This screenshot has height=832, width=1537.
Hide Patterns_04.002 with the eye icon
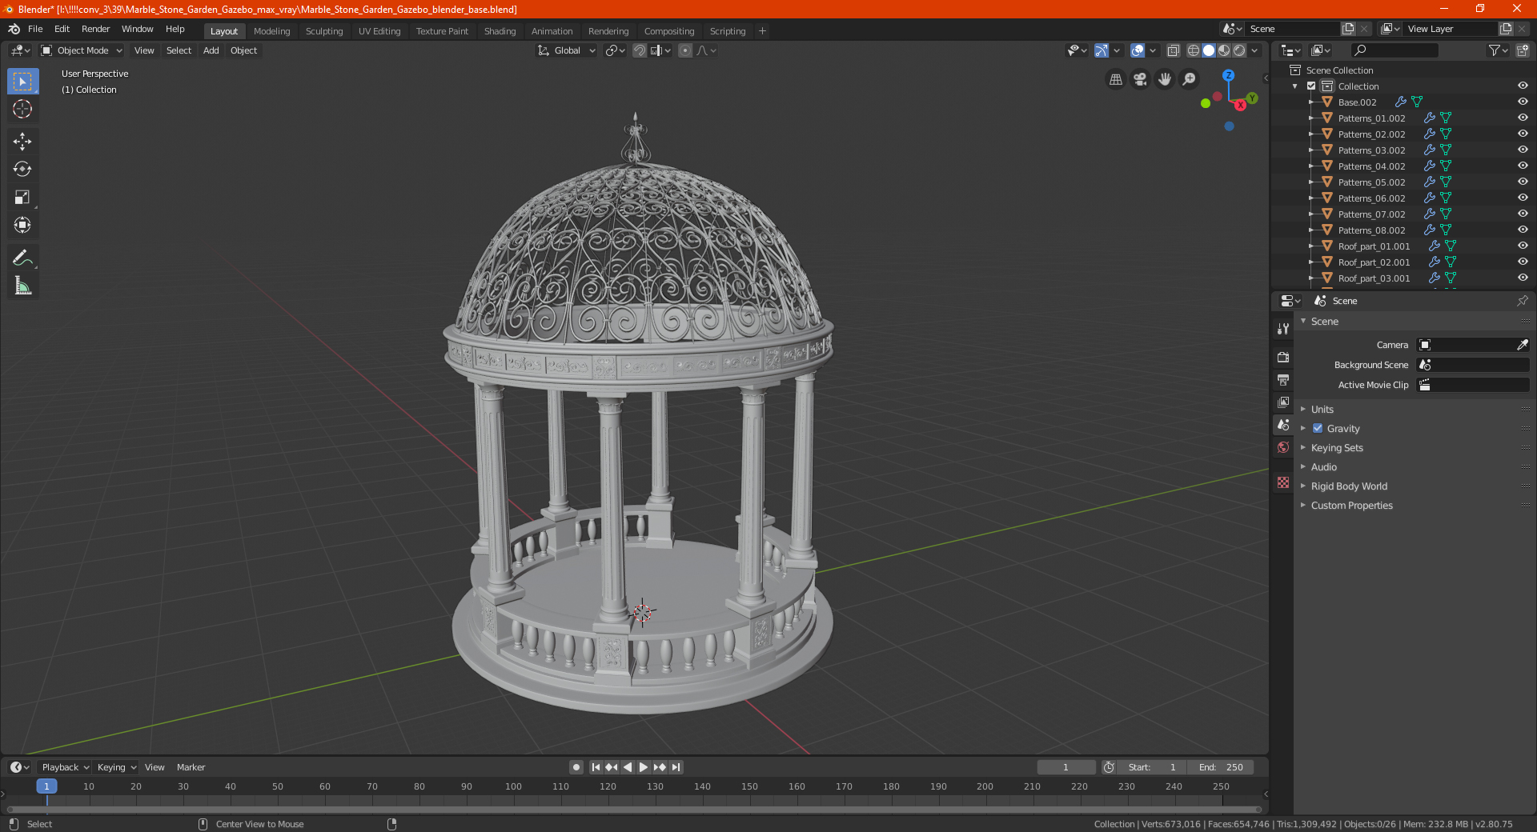pos(1523,166)
